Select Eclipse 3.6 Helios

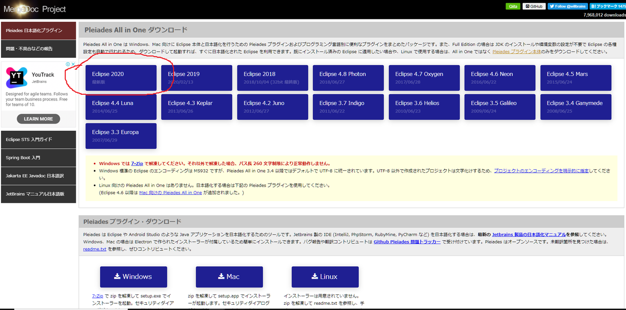tap(424, 107)
